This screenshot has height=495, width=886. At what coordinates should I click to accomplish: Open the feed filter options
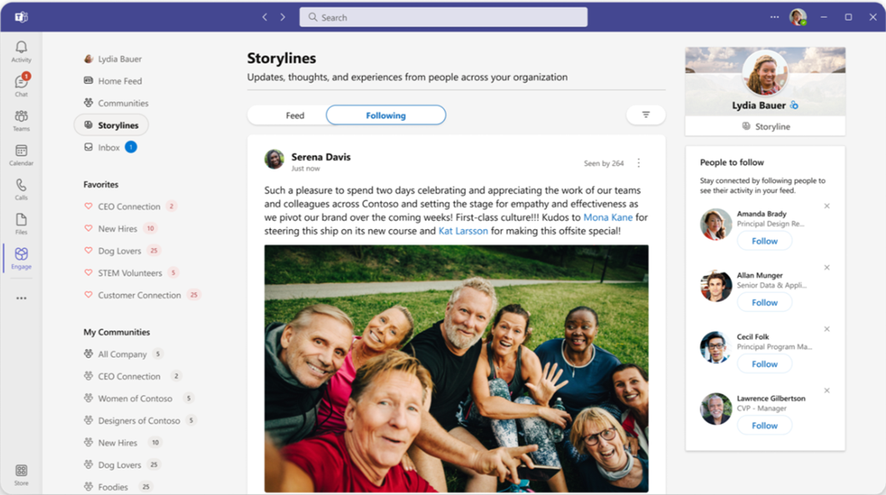(x=646, y=114)
